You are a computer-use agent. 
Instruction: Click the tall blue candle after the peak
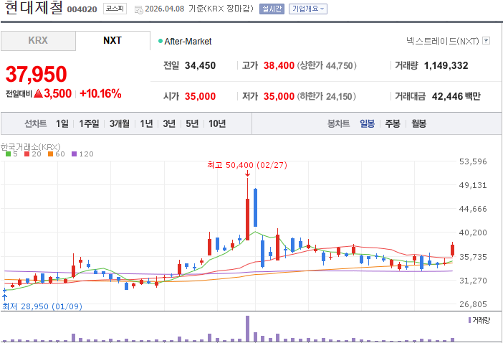pos(255,208)
